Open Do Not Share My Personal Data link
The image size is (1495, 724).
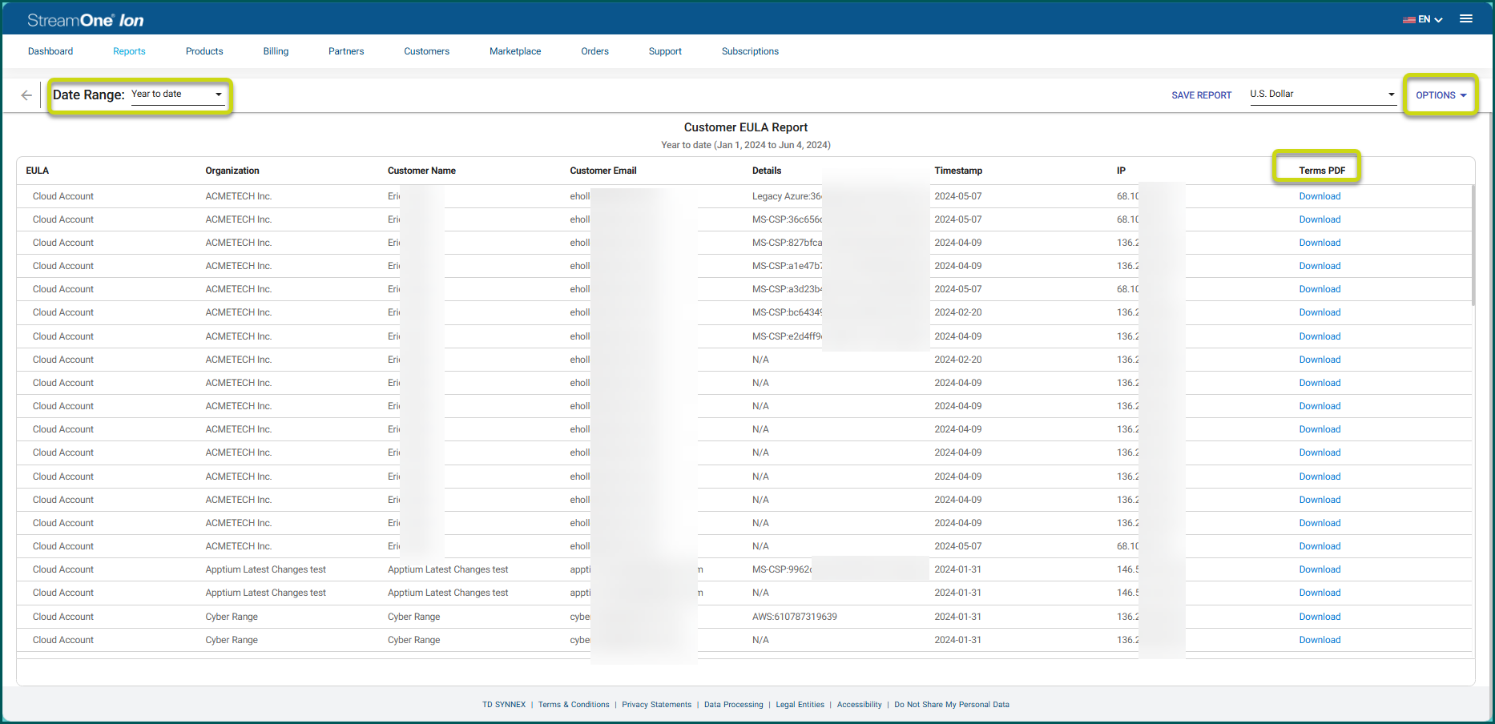[x=952, y=705]
